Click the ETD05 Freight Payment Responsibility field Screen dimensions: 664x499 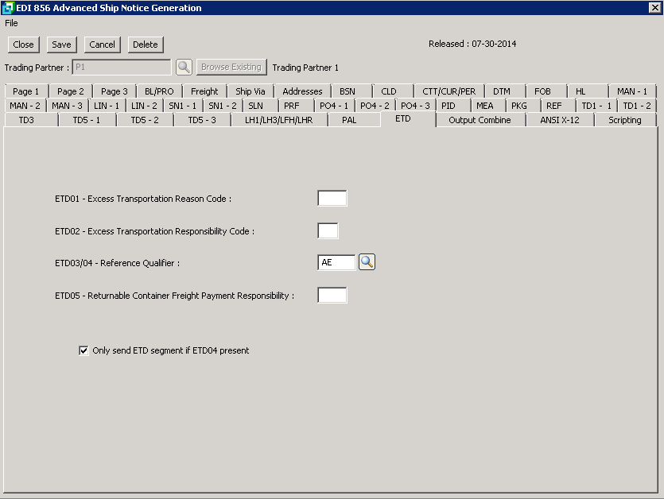tap(332, 296)
